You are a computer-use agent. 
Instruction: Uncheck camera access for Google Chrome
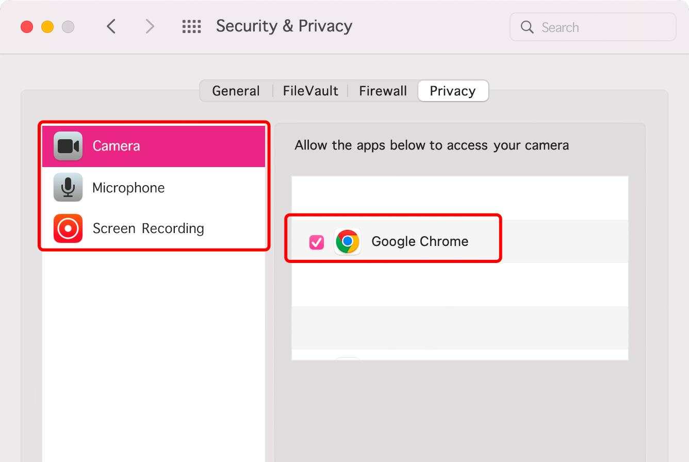point(316,242)
